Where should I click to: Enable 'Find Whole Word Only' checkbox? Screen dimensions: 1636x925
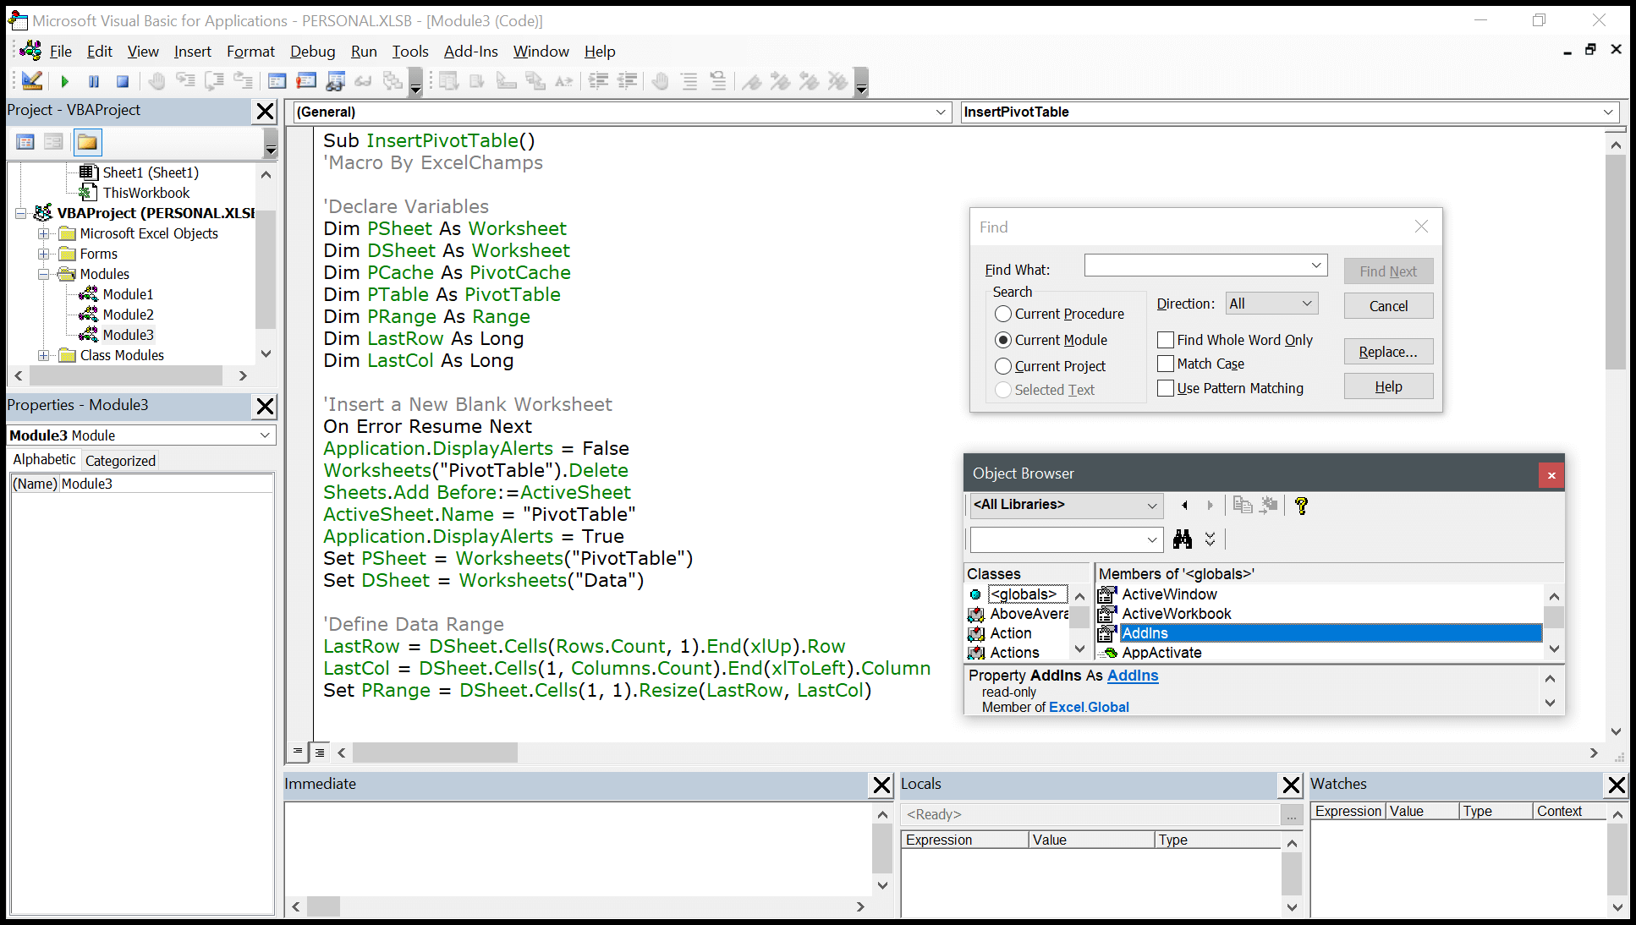(x=1165, y=339)
